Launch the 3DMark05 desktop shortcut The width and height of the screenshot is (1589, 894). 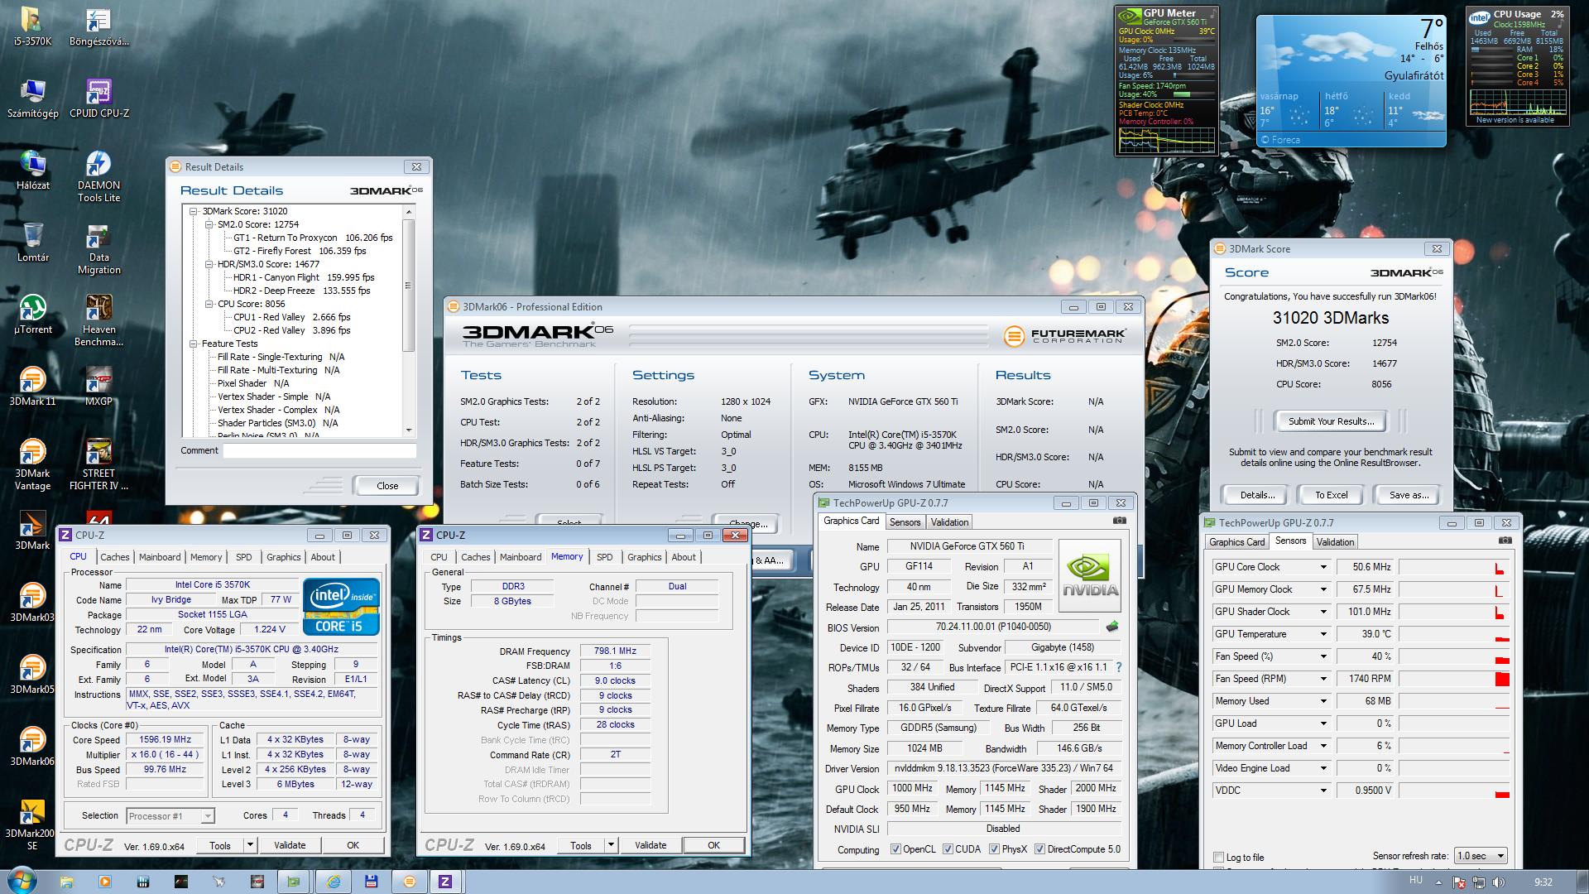coord(32,674)
